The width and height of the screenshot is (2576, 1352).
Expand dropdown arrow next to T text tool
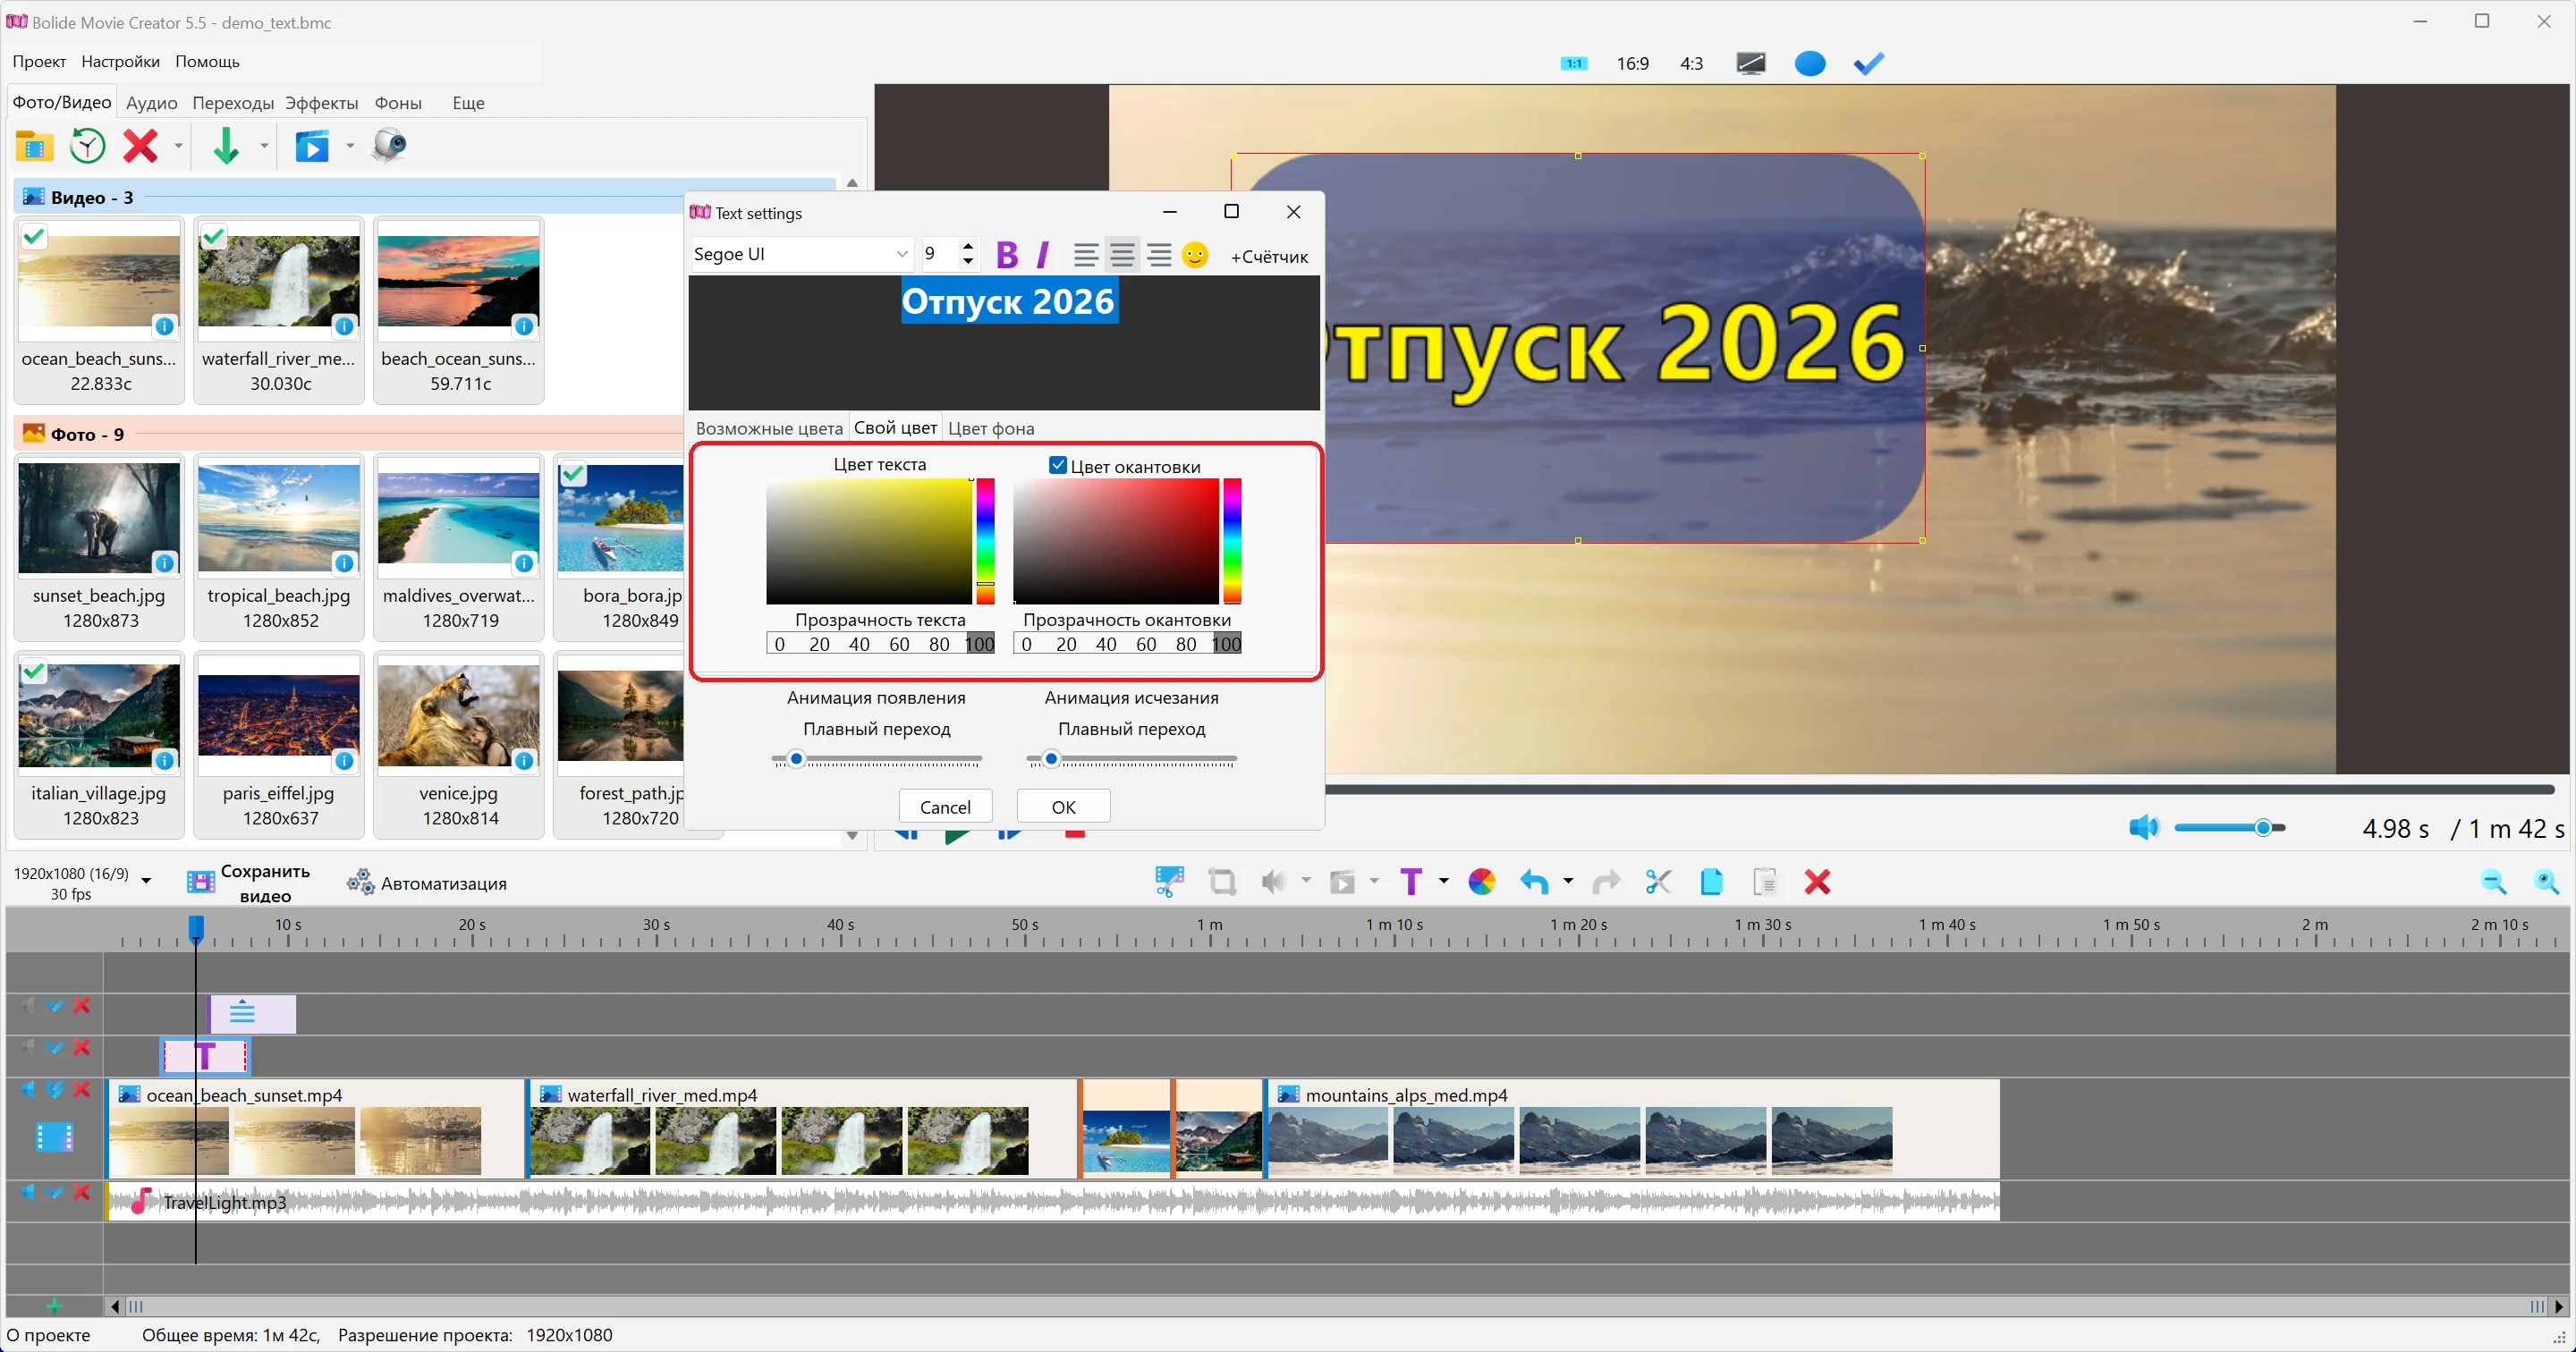click(x=1443, y=880)
